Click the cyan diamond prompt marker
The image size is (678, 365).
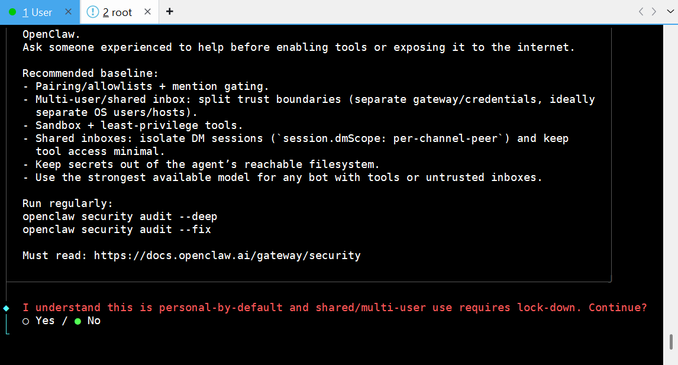click(x=7, y=308)
